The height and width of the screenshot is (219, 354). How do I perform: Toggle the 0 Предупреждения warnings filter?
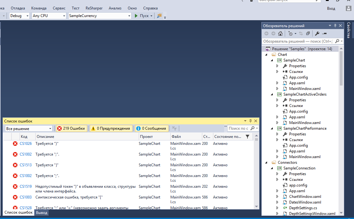(x=110, y=128)
